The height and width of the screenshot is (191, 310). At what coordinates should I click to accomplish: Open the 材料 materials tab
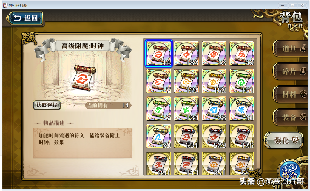(290, 94)
